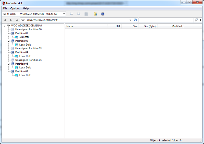The width and height of the screenshot is (204, 144).
Task: Select Local Disk under Partition 07
Action: pos(25,75)
